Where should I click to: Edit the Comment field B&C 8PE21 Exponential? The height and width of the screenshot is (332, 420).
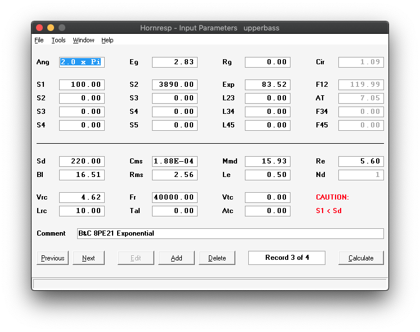click(230, 233)
